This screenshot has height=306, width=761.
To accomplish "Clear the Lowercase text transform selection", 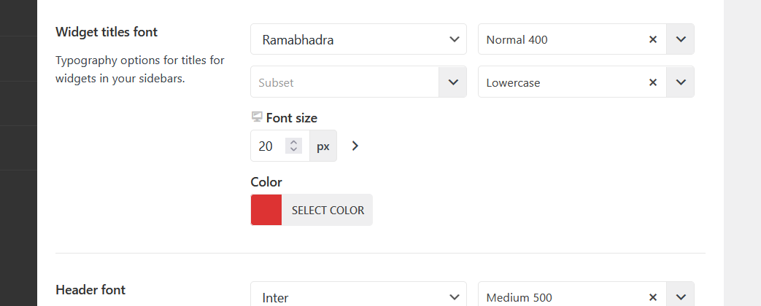I will click(x=653, y=82).
